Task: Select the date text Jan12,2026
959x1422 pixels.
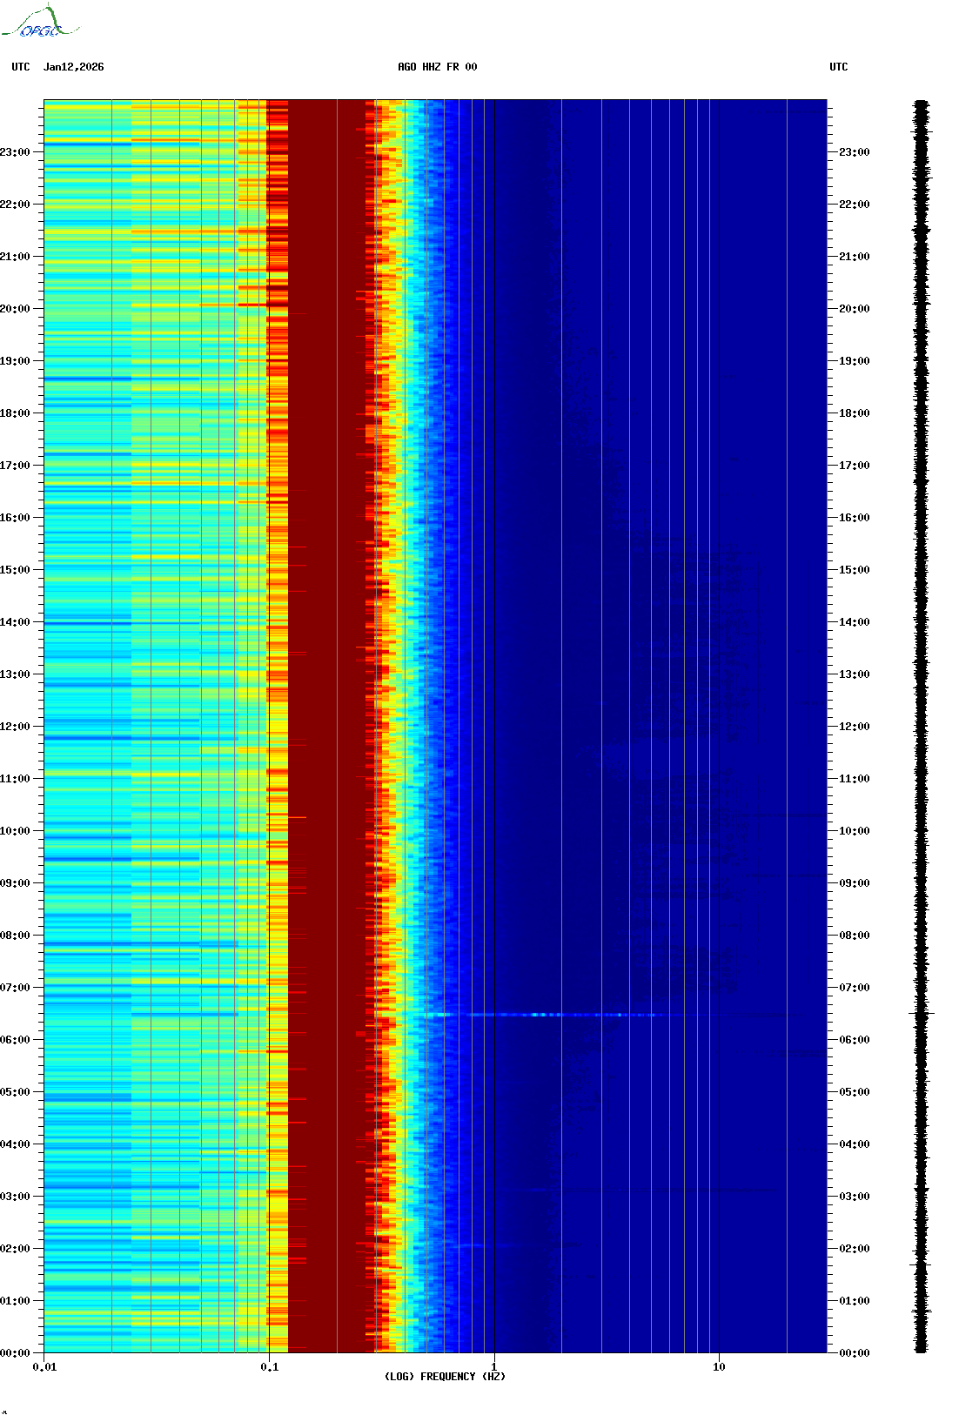Action: click(x=74, y=67)
